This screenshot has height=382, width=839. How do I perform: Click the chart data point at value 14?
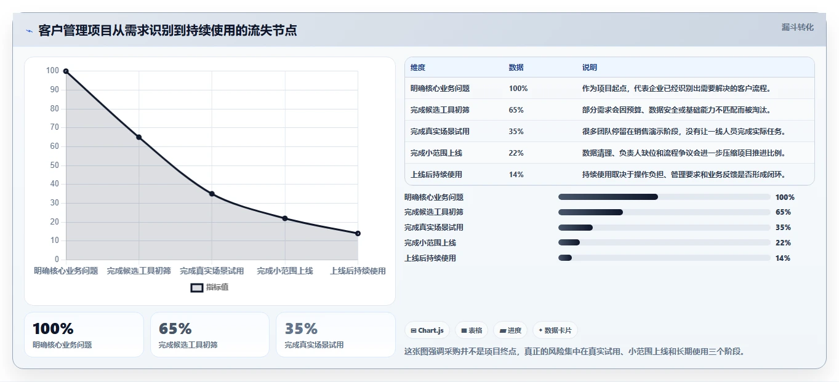coord(358,233)
